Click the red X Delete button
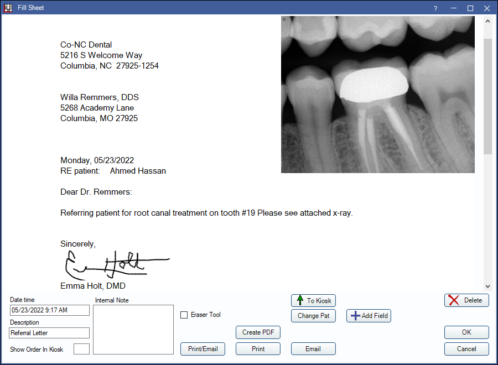 tap(466, 300)
